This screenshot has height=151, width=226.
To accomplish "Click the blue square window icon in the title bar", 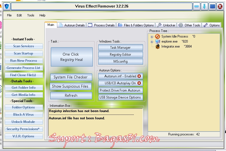I will (x=212, y=6).
